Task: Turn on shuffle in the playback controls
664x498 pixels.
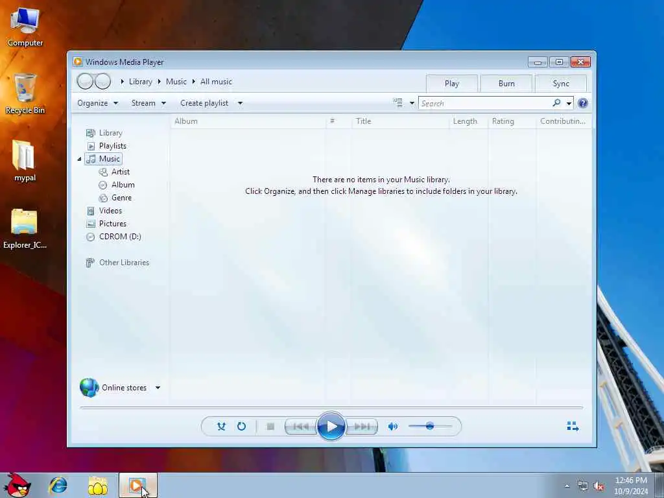Action: click(221, 427)
